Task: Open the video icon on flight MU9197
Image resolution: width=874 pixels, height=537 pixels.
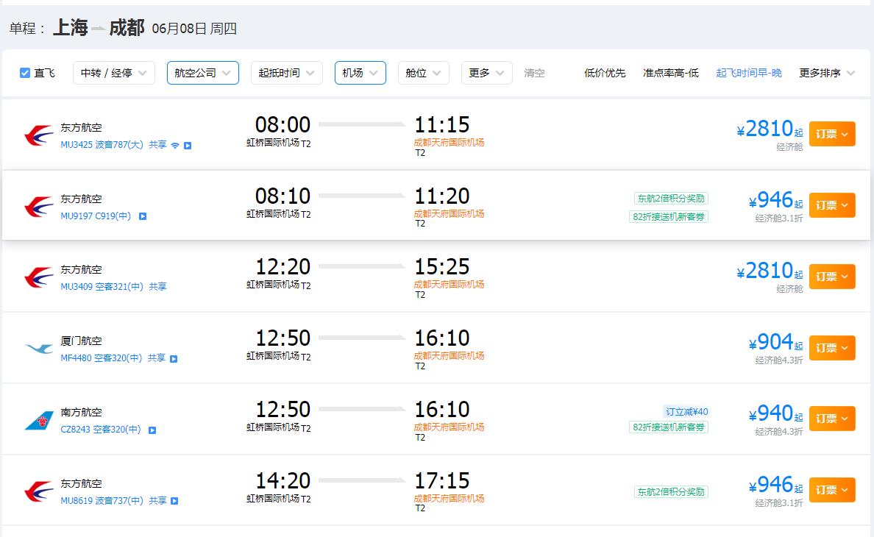Action: (143, 216)
